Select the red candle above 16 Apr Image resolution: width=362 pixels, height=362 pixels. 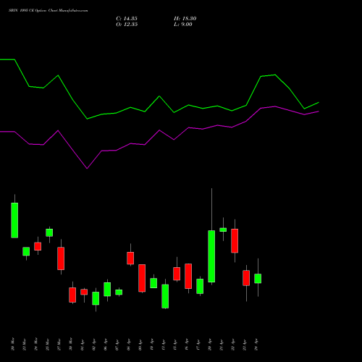(x=188, y=276)
